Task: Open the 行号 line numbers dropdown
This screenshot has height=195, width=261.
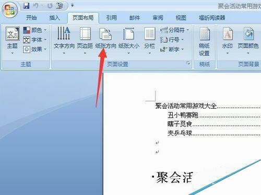Action: 172,40
